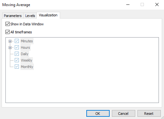The image size is (164, 119).
Task: Toggle the Hours checkbox
Action: click(x=17, y=47)
